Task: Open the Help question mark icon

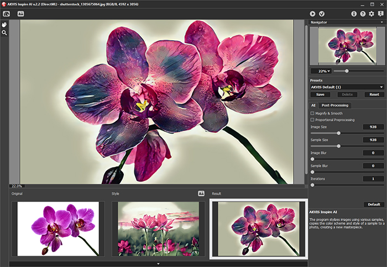Action: click(363, 13)
